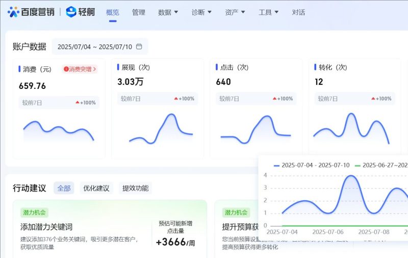Click the 行动建议 section heading
Viewport: 408px width, 258px height.
click(x=30, y=188)
